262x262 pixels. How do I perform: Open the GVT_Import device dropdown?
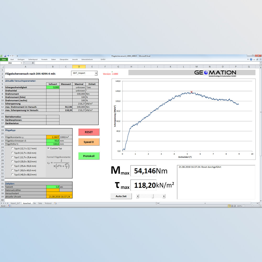(x=96, y=73)
